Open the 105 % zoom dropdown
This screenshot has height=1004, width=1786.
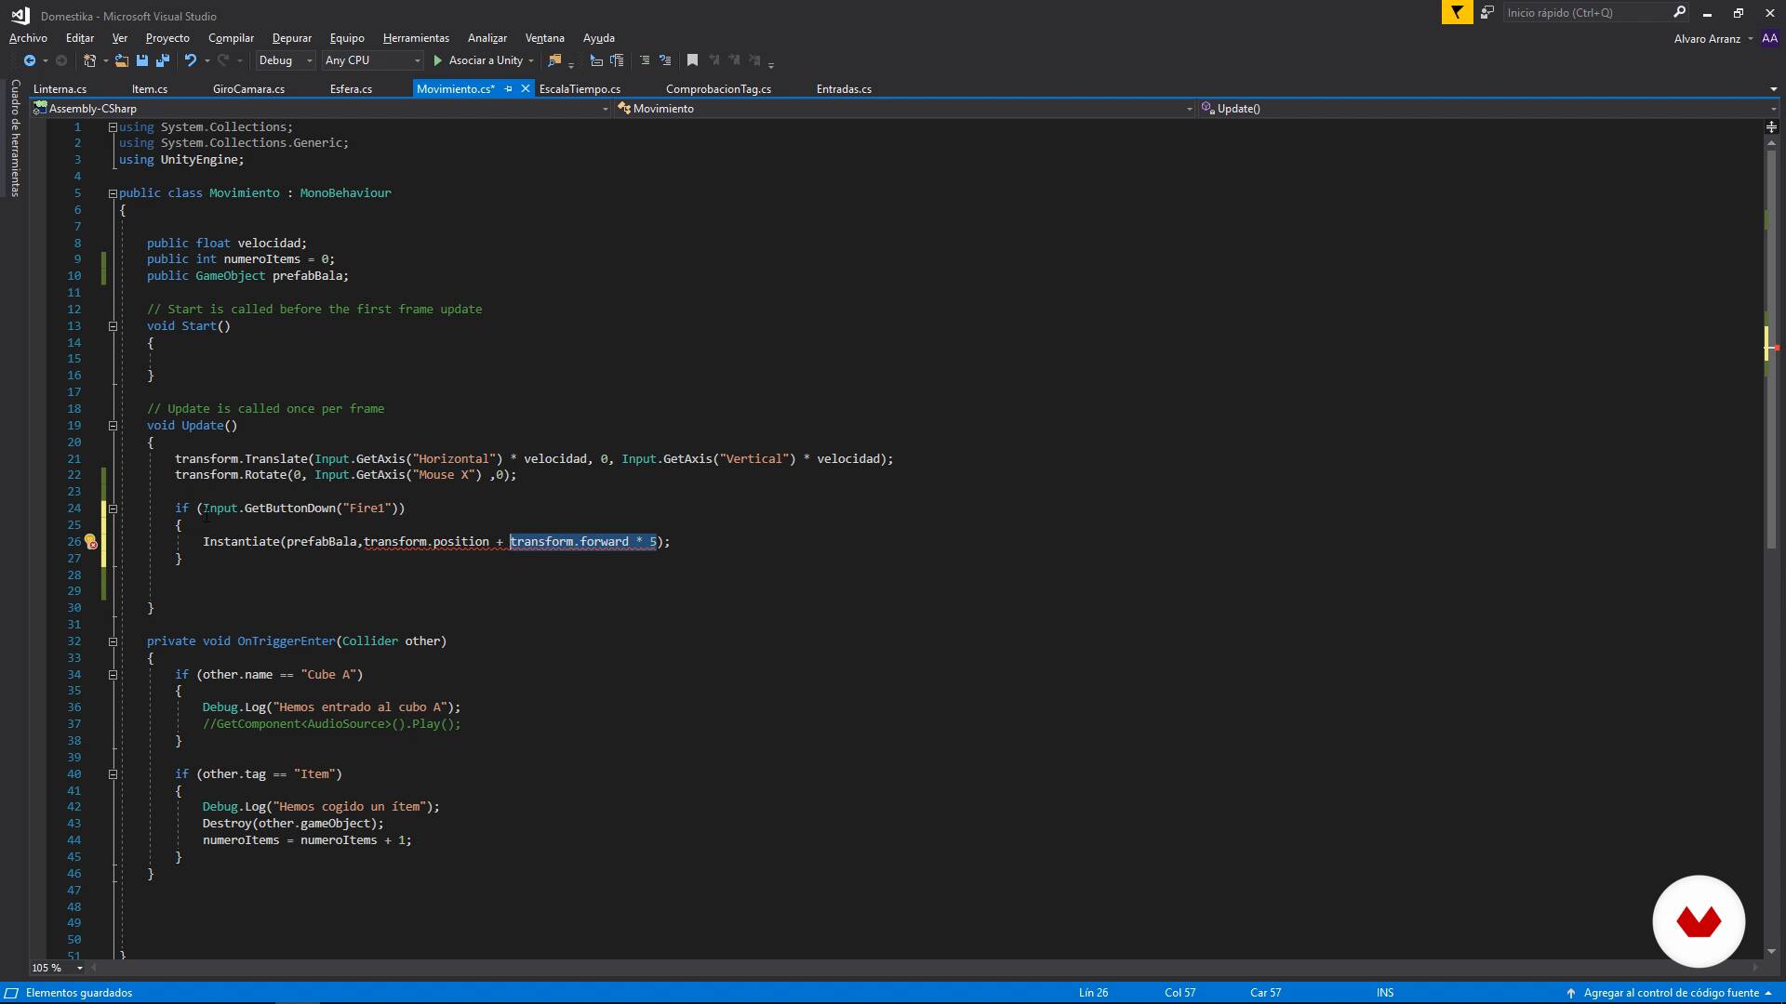point(79,968)
